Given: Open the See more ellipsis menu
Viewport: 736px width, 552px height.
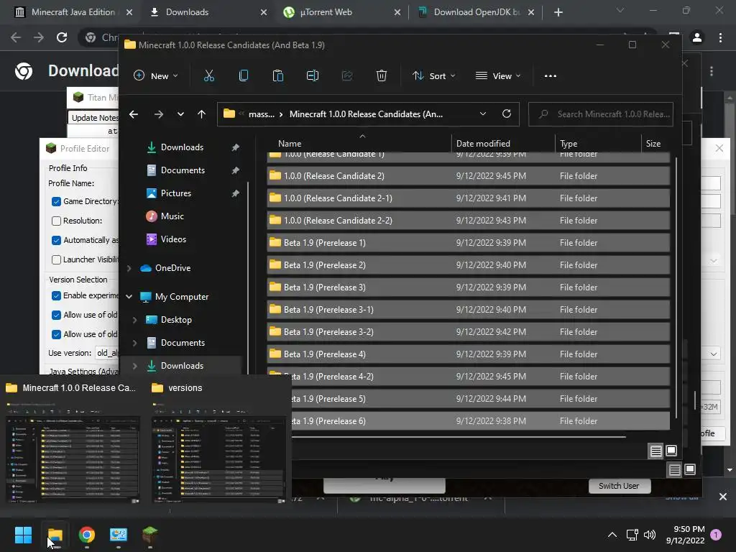Looking at the screenshot, I should click(x=550, y=76).
